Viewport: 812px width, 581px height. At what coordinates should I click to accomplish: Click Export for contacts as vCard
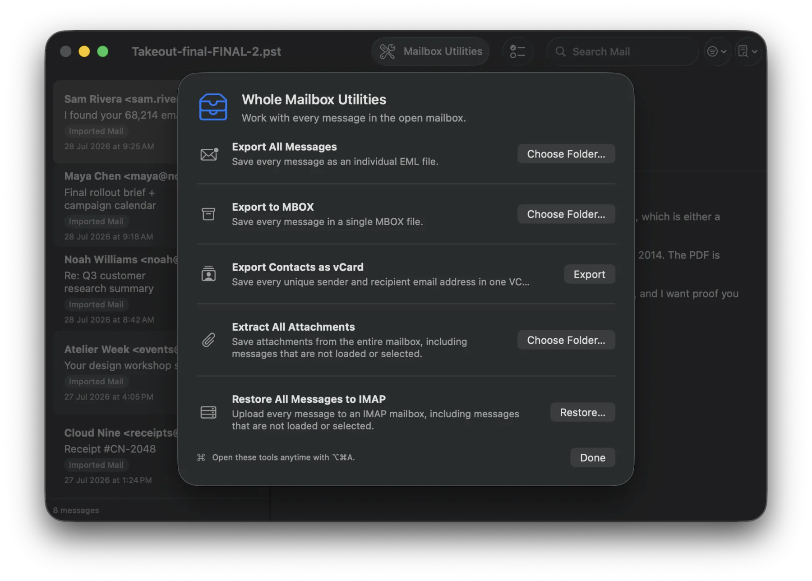point(589,274)
